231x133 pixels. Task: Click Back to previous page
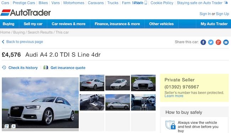click(25, 42)
